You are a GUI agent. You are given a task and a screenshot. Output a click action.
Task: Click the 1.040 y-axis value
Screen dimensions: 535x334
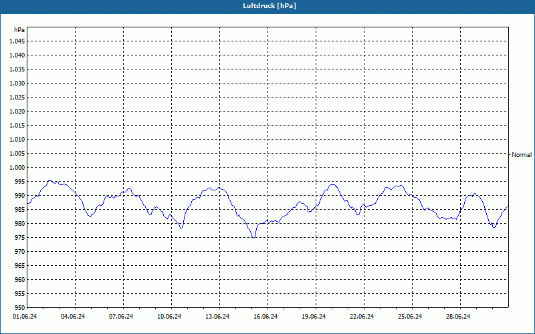tap(17, 55)
